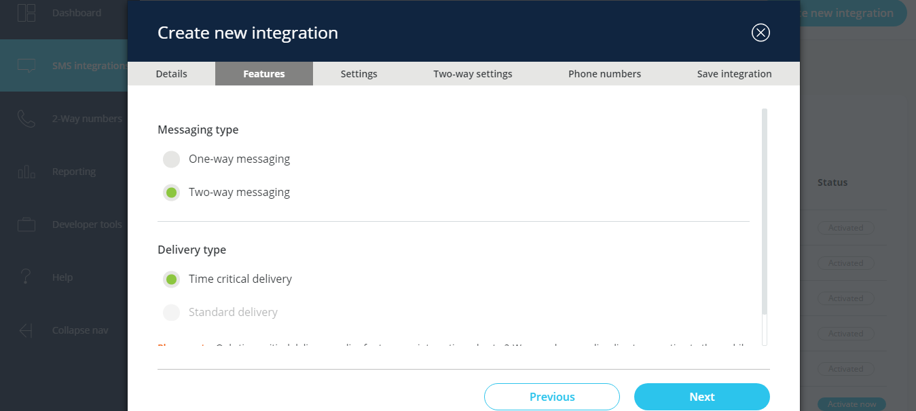Screen dimensions: 916x411
Task: Close the Create new integration dialog
Action: pos(761,33)
